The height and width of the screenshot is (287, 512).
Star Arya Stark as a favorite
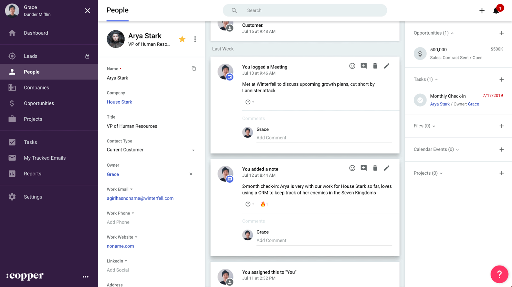182,39
